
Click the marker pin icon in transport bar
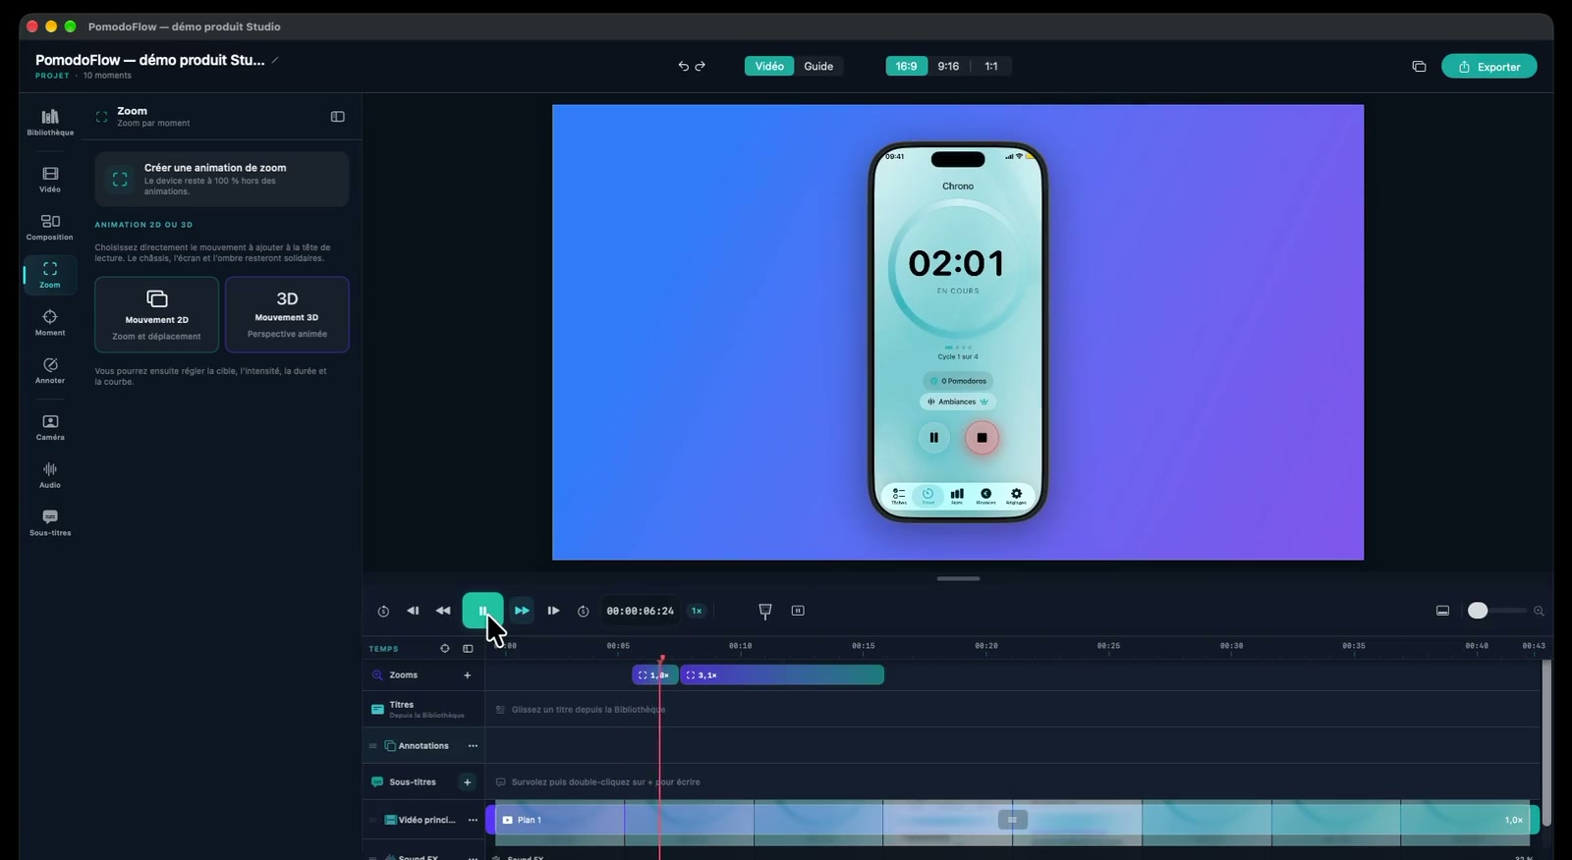click(x=765, y=611)
